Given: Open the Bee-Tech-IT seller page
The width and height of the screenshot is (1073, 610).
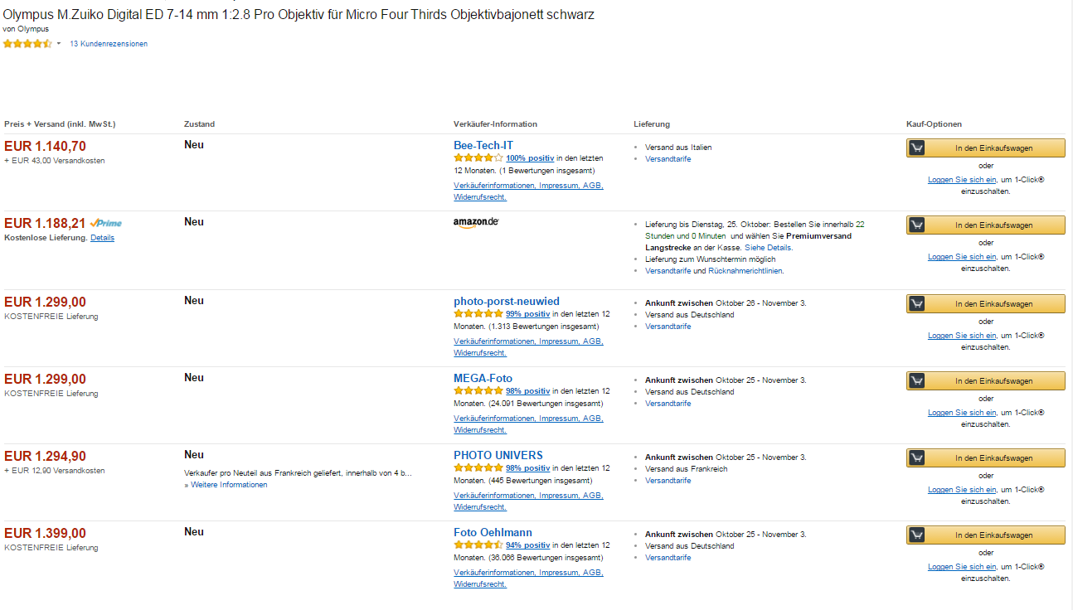Looking at the screenshot, I should point(483,145).
